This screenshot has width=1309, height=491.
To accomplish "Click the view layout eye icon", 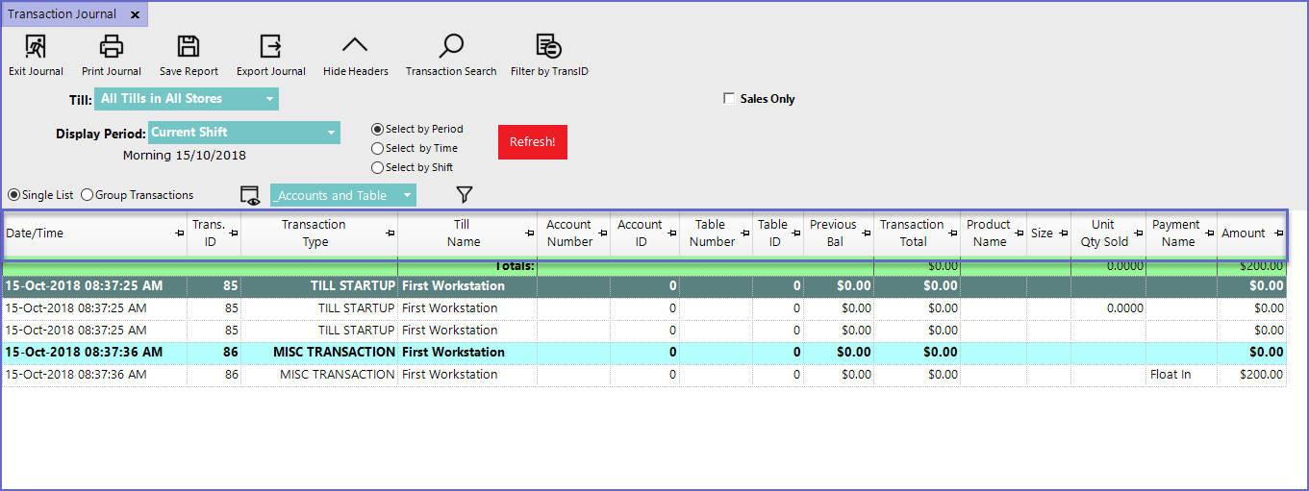I will click(x=250, y=195).
